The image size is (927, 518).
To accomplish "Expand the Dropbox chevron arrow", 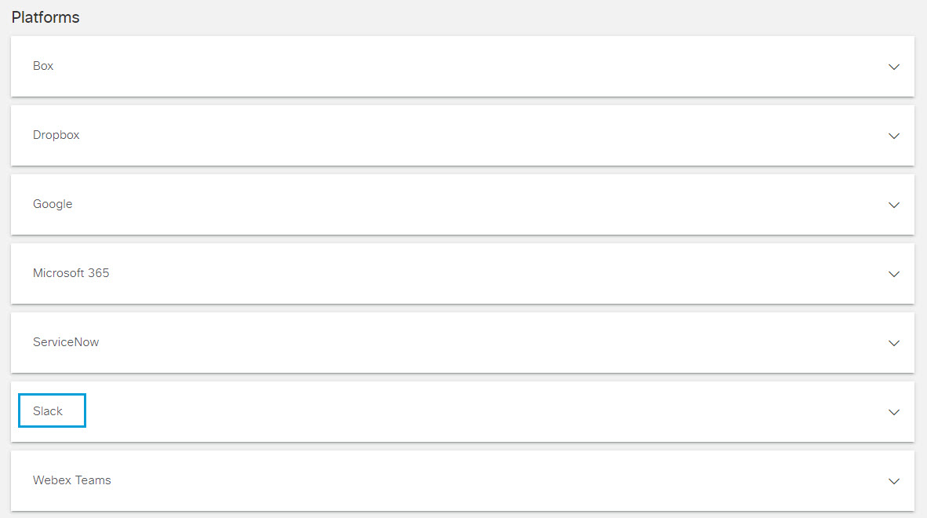I will tap(894, 136).
